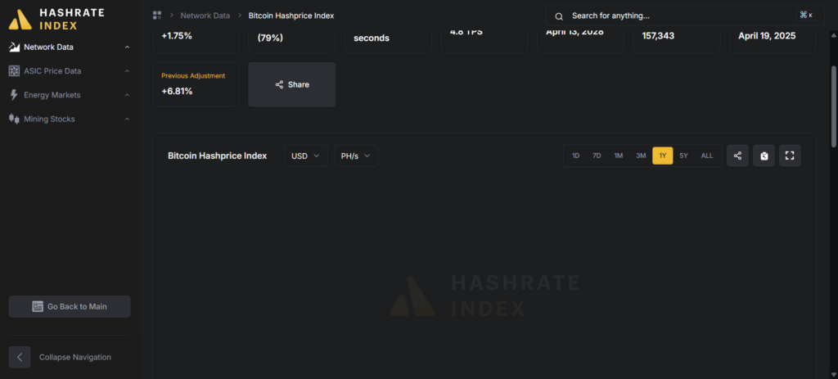Click Collapse Navigation label

pyautogui.click(x=75, y=357)
